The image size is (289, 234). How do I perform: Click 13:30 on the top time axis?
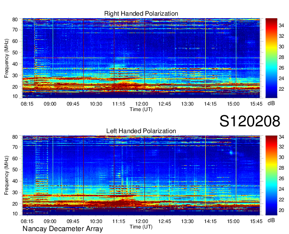(x=187, y=104)
